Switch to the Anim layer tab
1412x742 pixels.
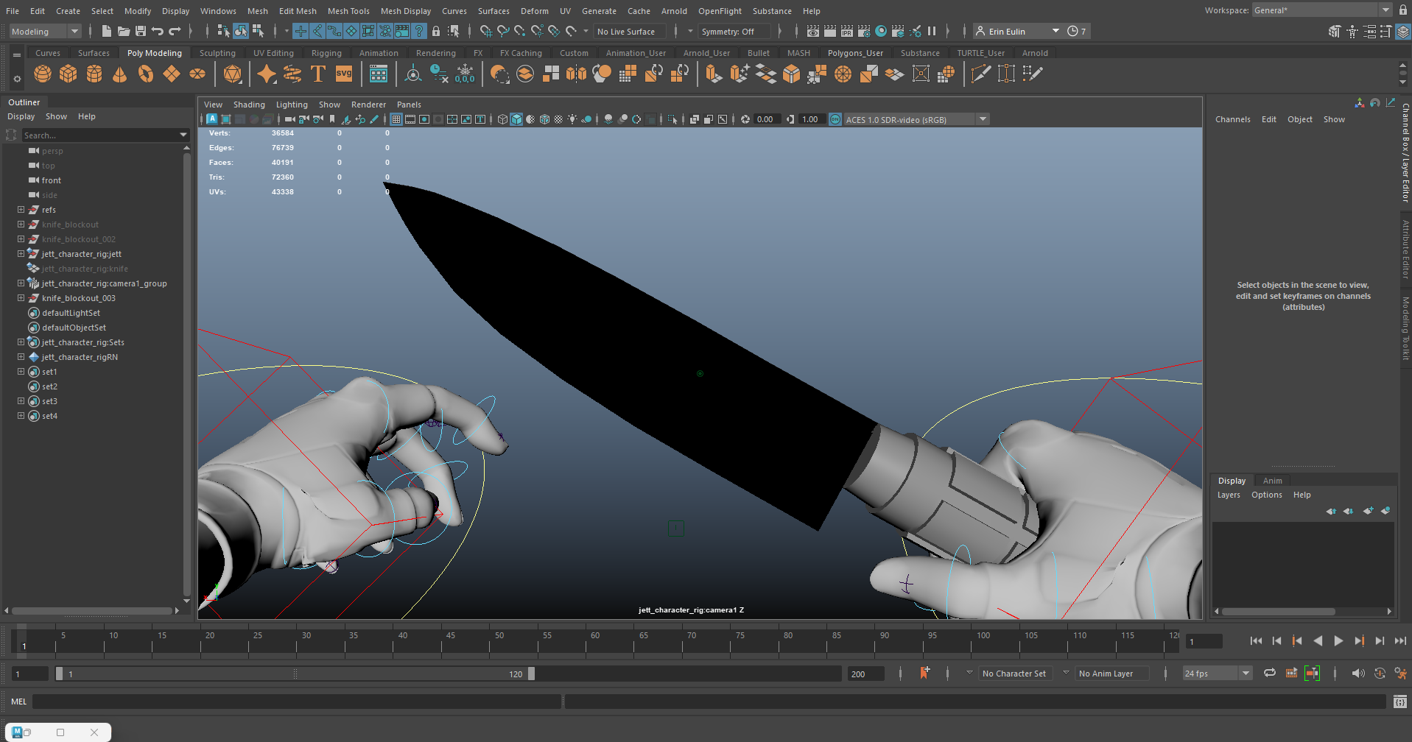pyautogui.click(x=1272, y=481)
